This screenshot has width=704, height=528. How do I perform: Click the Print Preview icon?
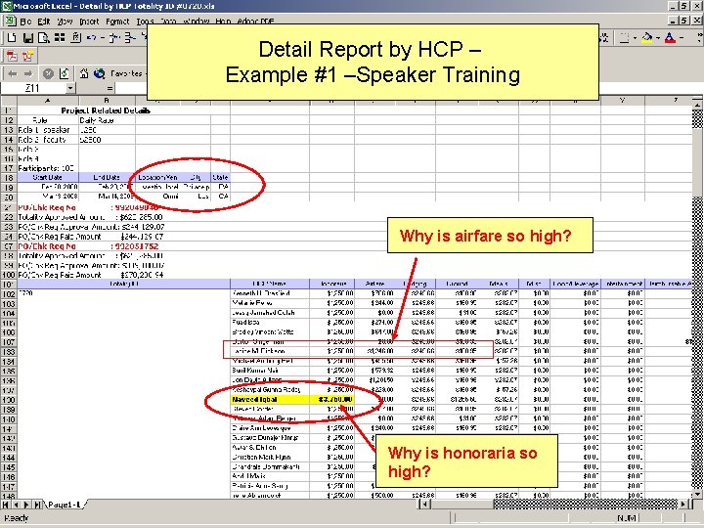click(x=44, y=38)
